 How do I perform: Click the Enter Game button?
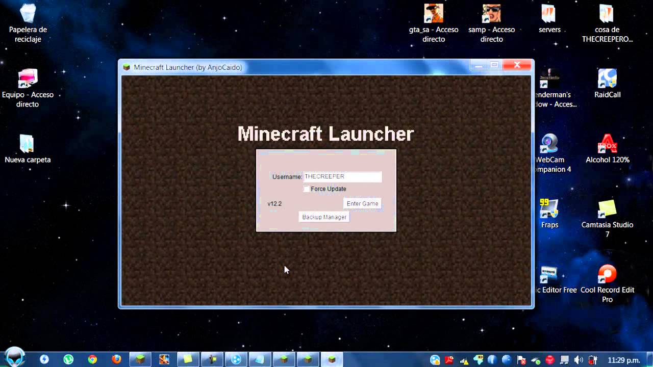pyautogui.click(x=362, y=203)
